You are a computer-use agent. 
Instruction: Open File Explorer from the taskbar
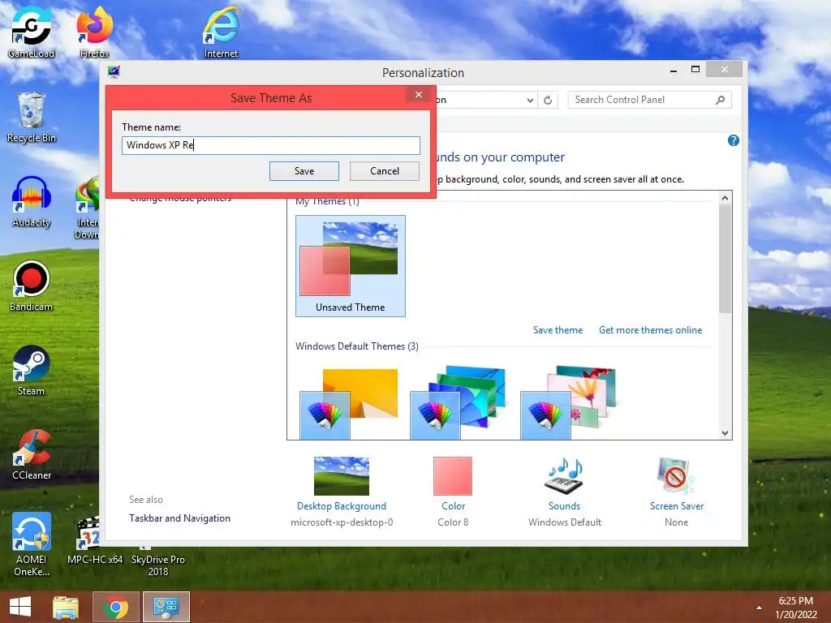tap(66, 607)
